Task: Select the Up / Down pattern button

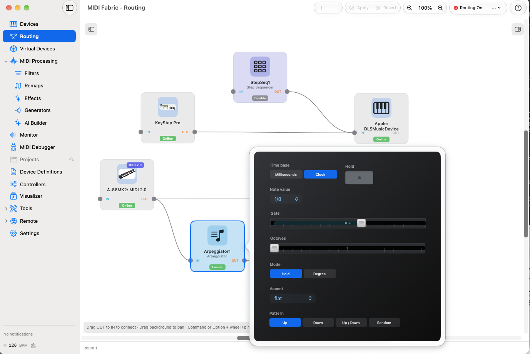Action: tap(351, 322)
